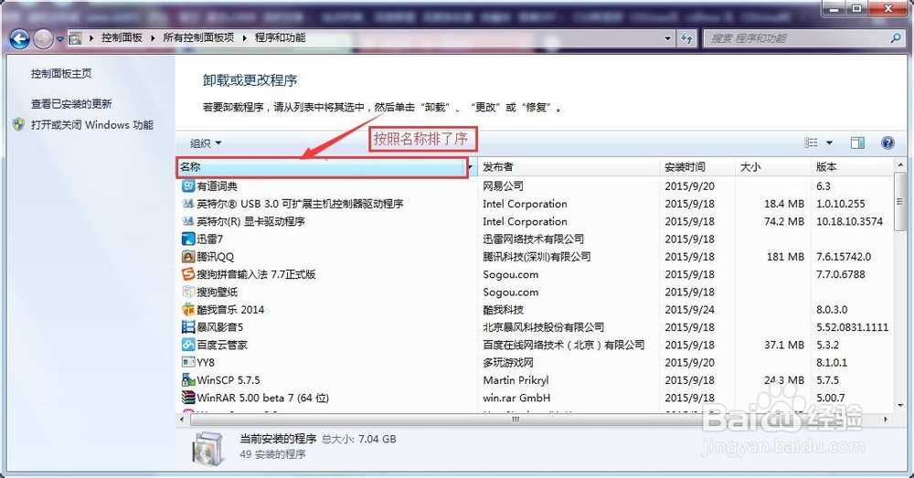Click the WinRAR 5.00 beta 7 icon
Screen dimensions: 914x478
pos(187,398)
